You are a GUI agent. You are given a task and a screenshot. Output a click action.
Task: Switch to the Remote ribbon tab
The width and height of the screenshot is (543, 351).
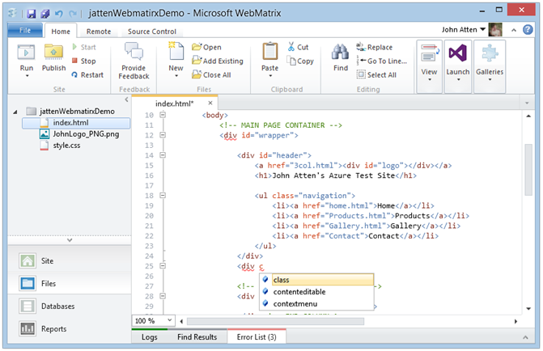coord(99,32)
